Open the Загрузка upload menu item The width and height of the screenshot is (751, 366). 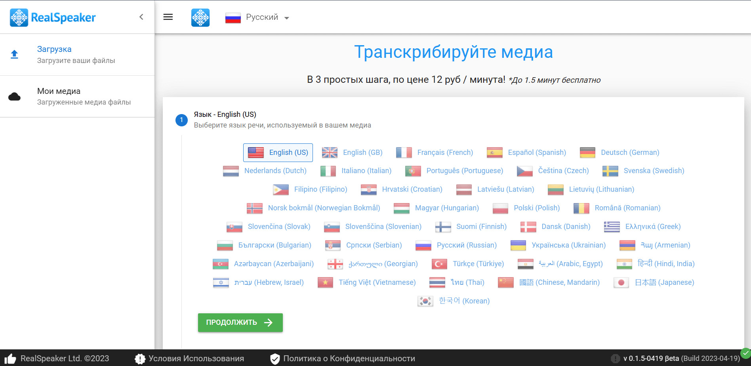pos(54,50)
